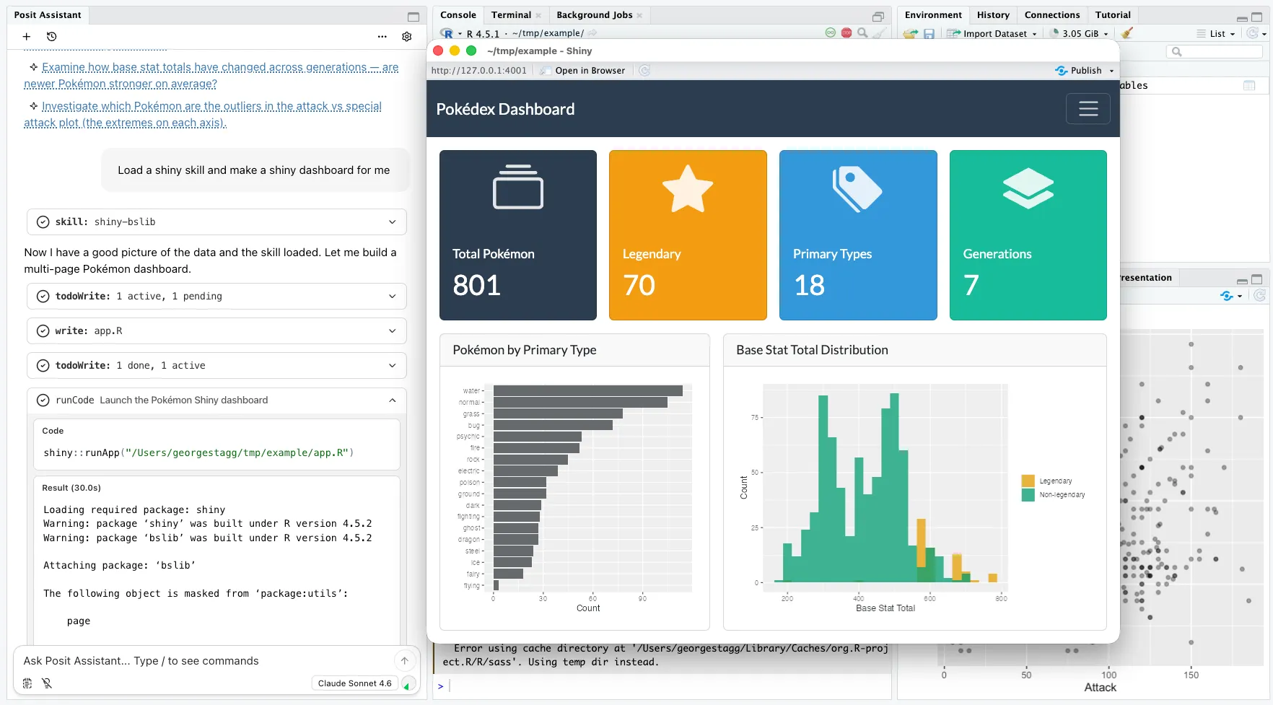Screen dimensions: 1273x705
Task: Open the Posit Assistant settings gear
Action: click(406, 36)
